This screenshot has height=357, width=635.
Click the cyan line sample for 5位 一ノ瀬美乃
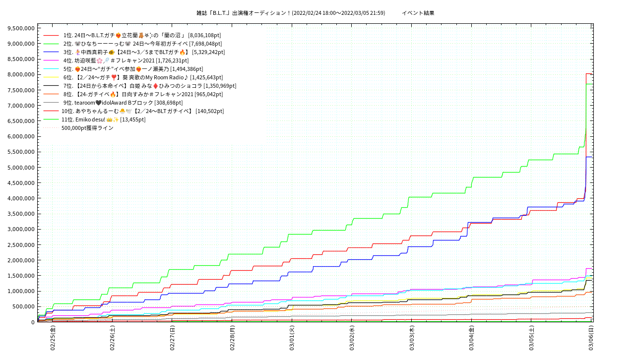click(x=51, y=69)
